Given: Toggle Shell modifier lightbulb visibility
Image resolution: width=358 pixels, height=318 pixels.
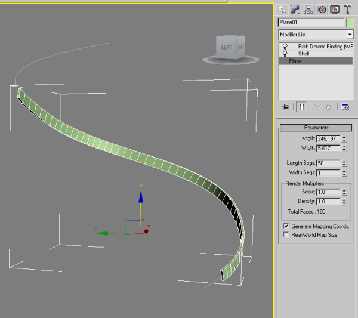Looking at the screenshot, I should click(x=285, y=54).
